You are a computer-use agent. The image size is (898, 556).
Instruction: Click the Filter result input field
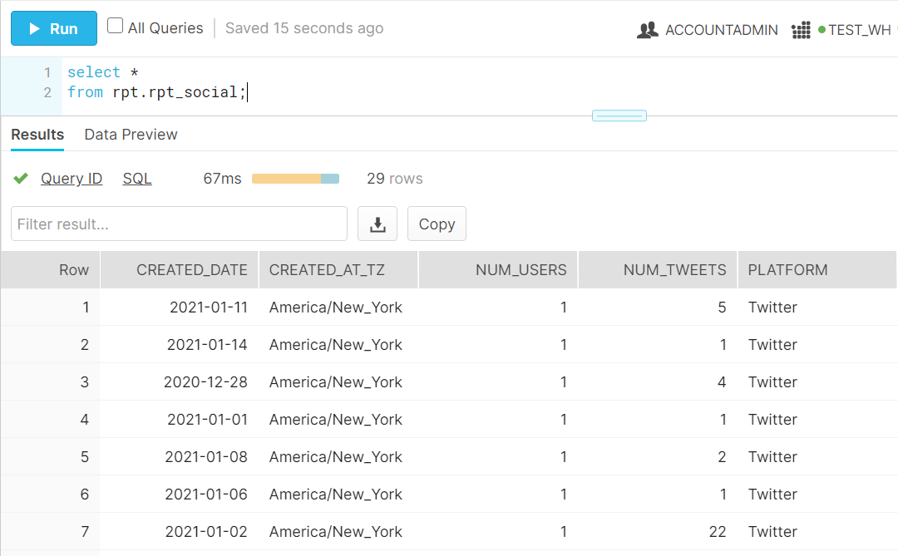pos(179,224)
